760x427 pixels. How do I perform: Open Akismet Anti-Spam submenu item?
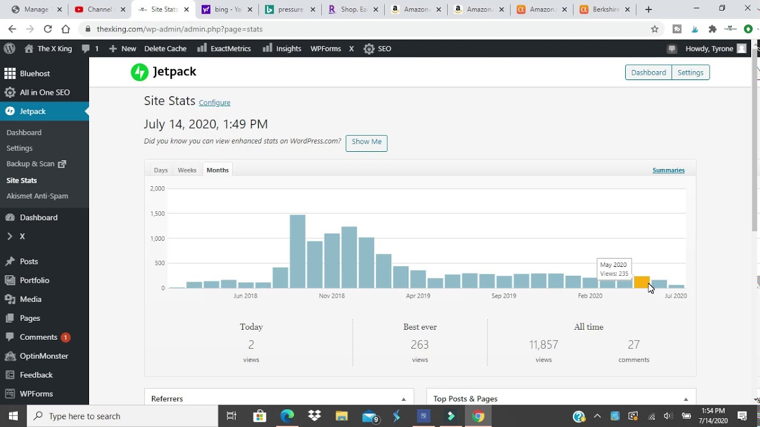pos(37,196)
